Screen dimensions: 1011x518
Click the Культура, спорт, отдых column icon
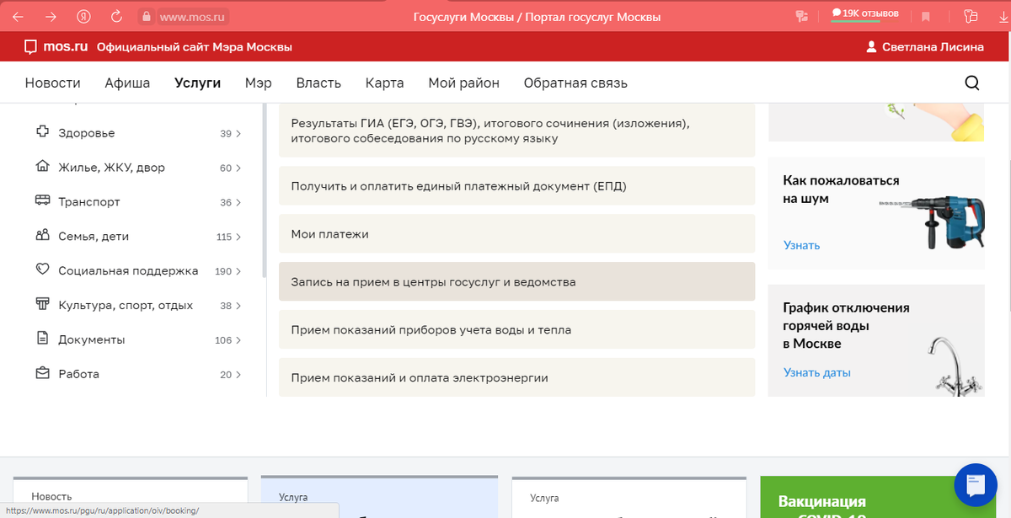[42, 304]
